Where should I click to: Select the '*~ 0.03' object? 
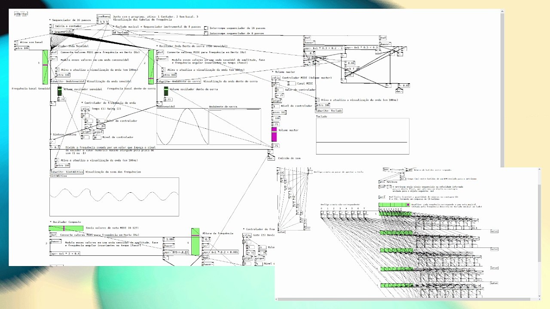pos(403,85)
